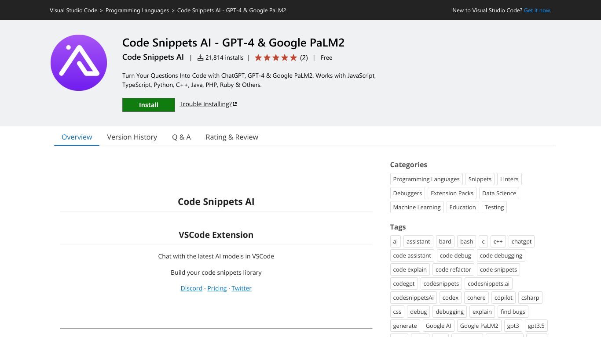
Task: Open the Pricing link
Action: pyautogui.click(x=217, y=288)
